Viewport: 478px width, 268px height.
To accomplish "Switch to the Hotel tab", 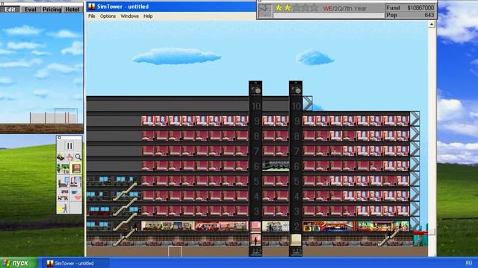I will coord(72,10).
